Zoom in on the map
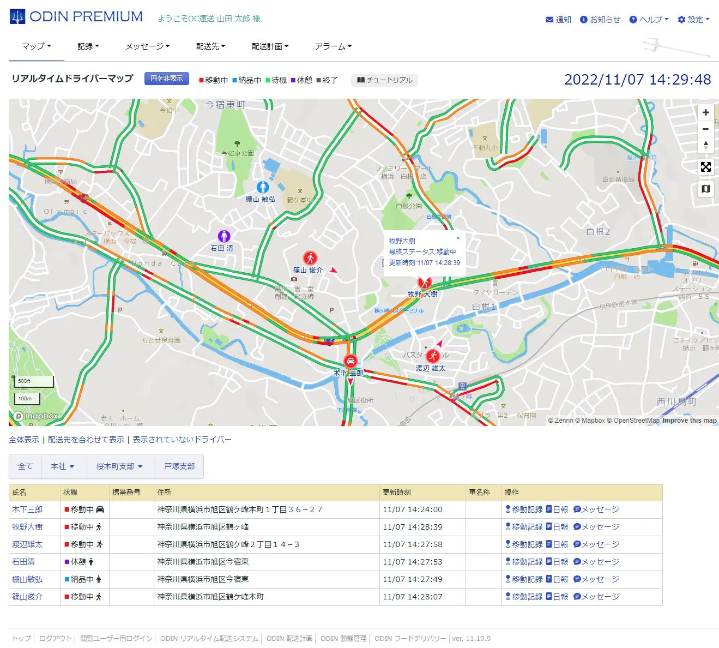 pyautogui.click(x=705, y=112)
